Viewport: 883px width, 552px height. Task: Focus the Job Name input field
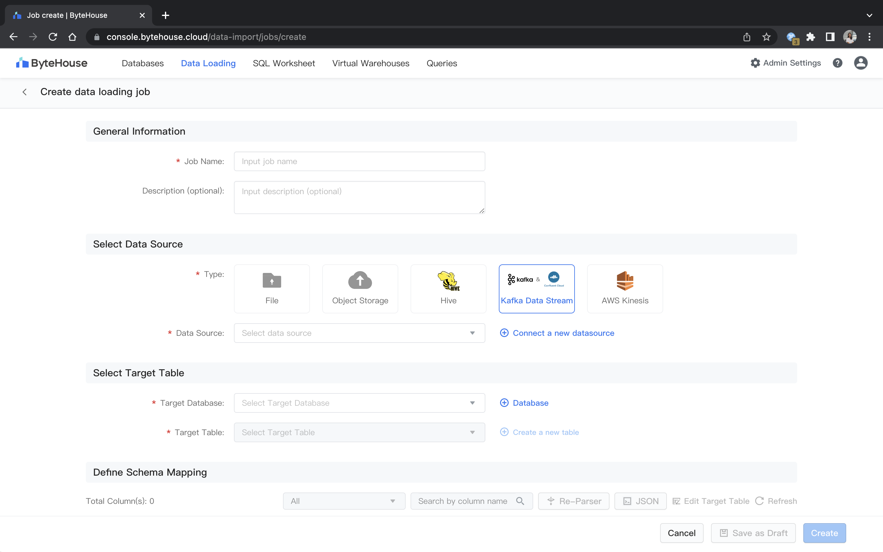(x=359, y=161)
